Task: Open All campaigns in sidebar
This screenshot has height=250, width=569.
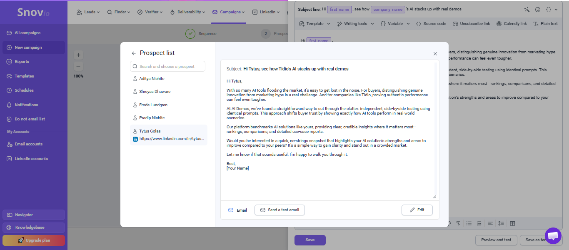Action: (34, 33)
